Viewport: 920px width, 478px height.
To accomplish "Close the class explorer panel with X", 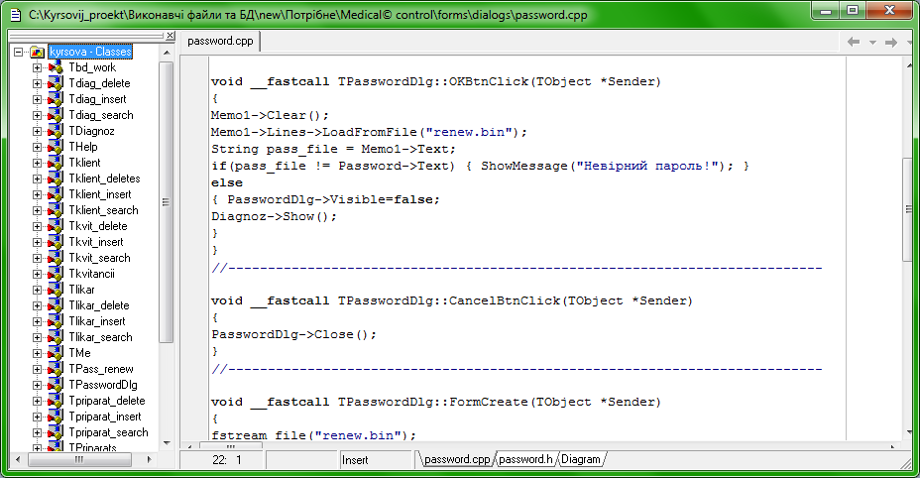I will pyautogui.click(x=170, y=36).
